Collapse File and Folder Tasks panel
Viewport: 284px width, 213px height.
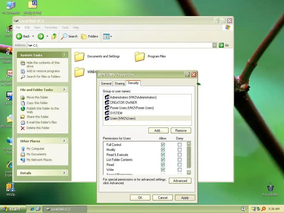64,90
